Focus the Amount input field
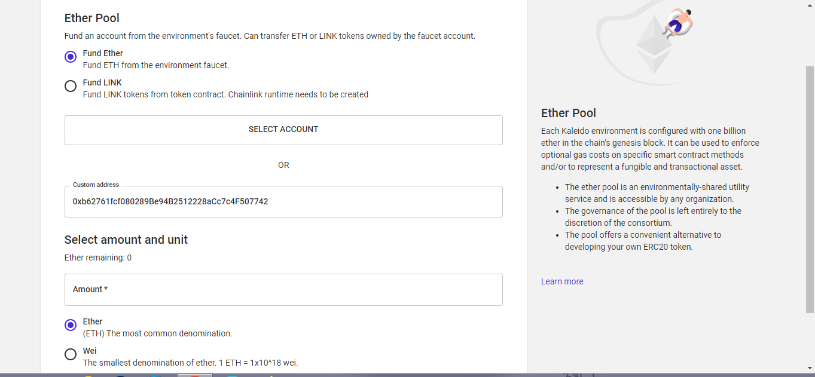This screenshot has height=377, width=815. pyautogui.click(x=283, y=290)
